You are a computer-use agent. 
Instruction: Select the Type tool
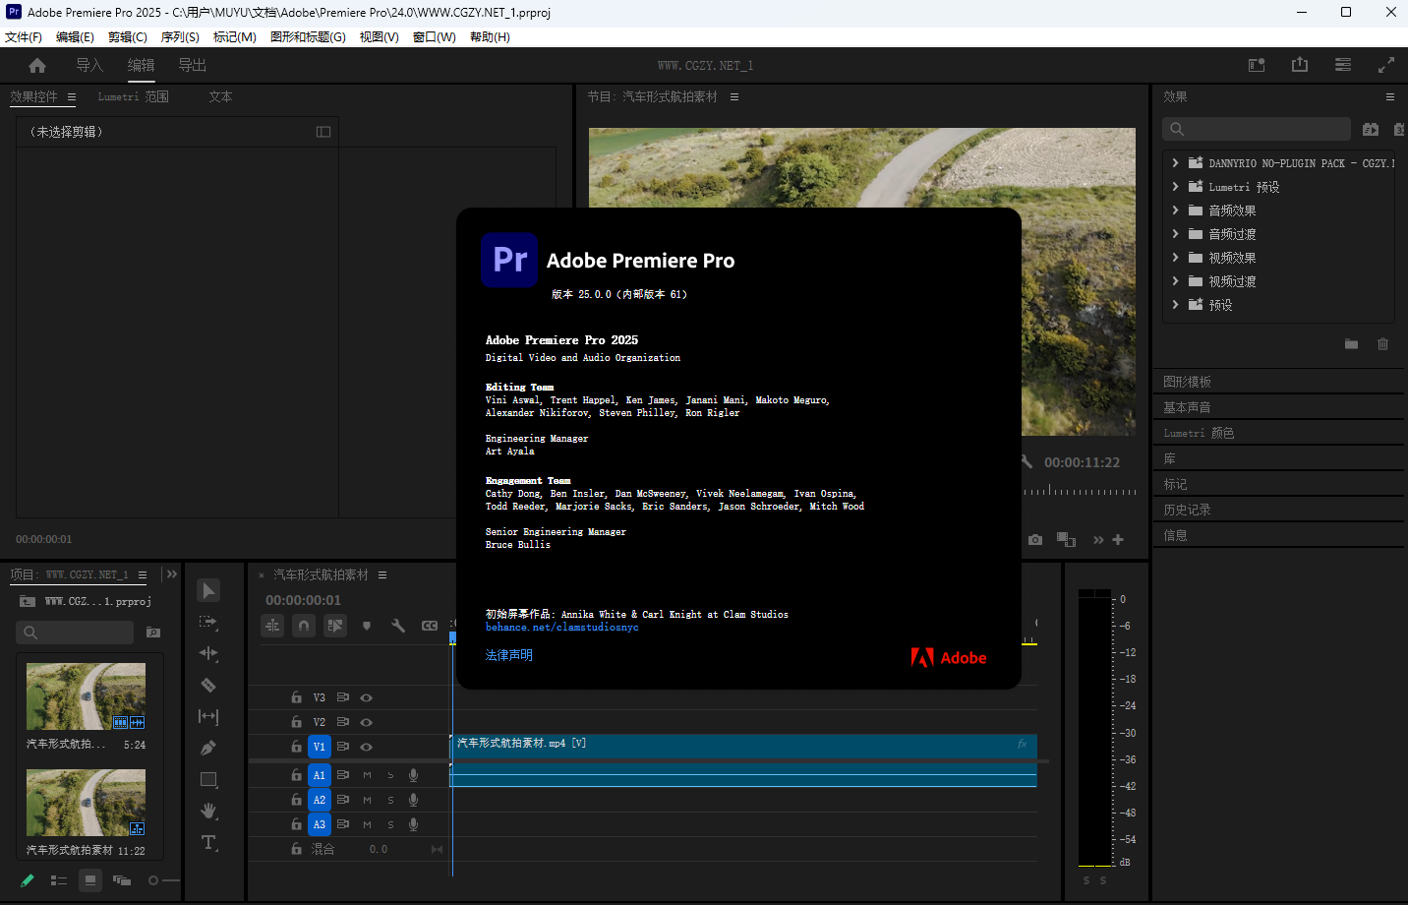tap(208, 842)
